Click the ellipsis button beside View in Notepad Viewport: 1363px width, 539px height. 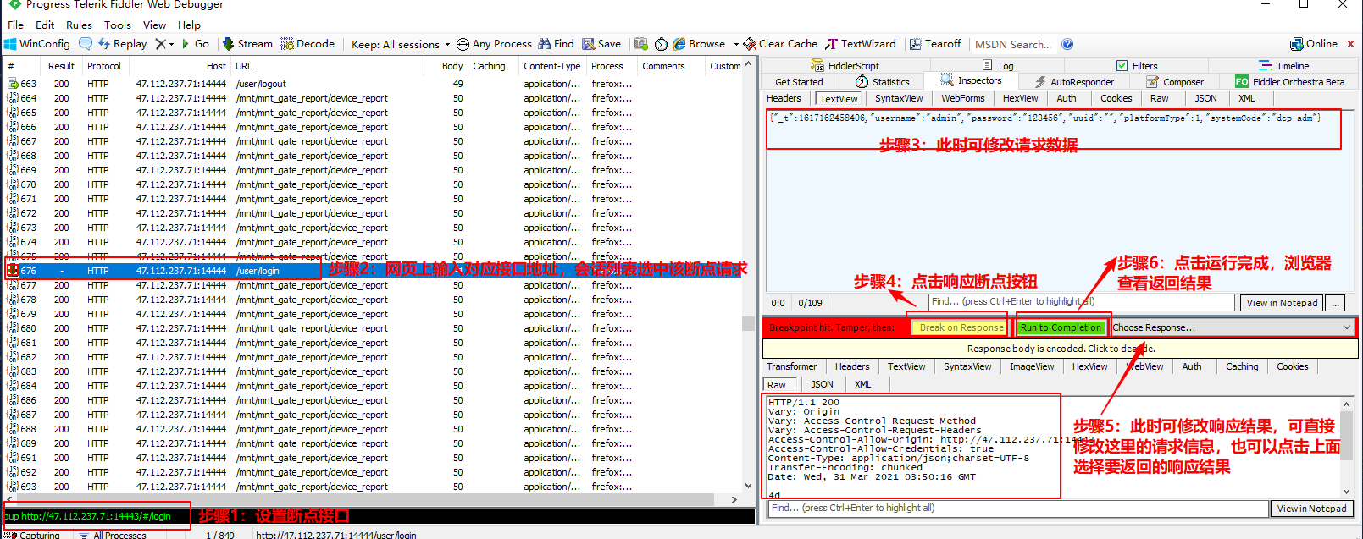point(1336,302)
